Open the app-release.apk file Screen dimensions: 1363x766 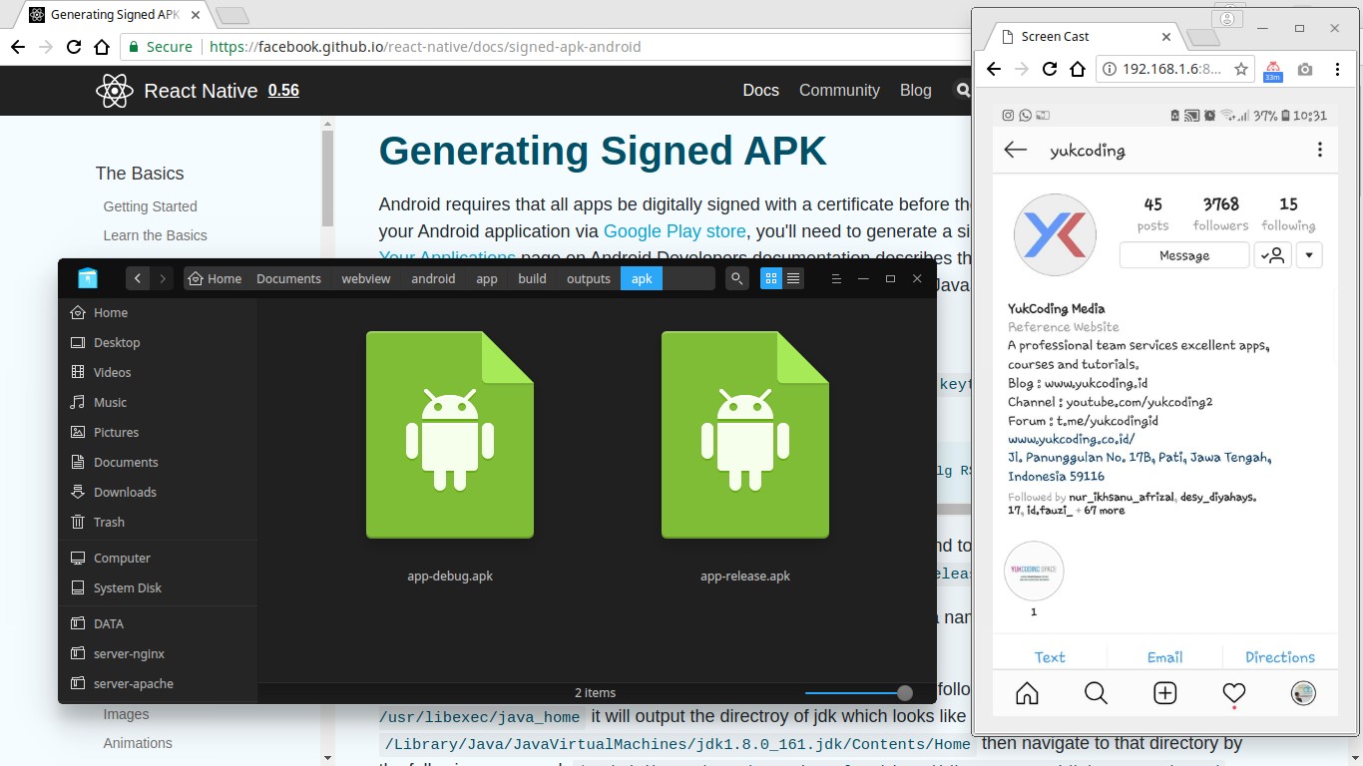pyautogui.click(x=744, y=435)
